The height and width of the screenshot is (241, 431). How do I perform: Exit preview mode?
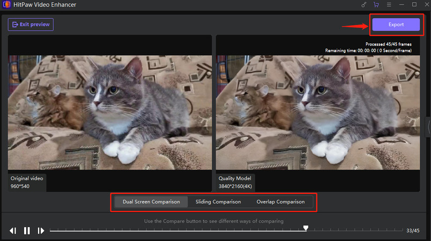pyautogui.click(x=31, y=25)
